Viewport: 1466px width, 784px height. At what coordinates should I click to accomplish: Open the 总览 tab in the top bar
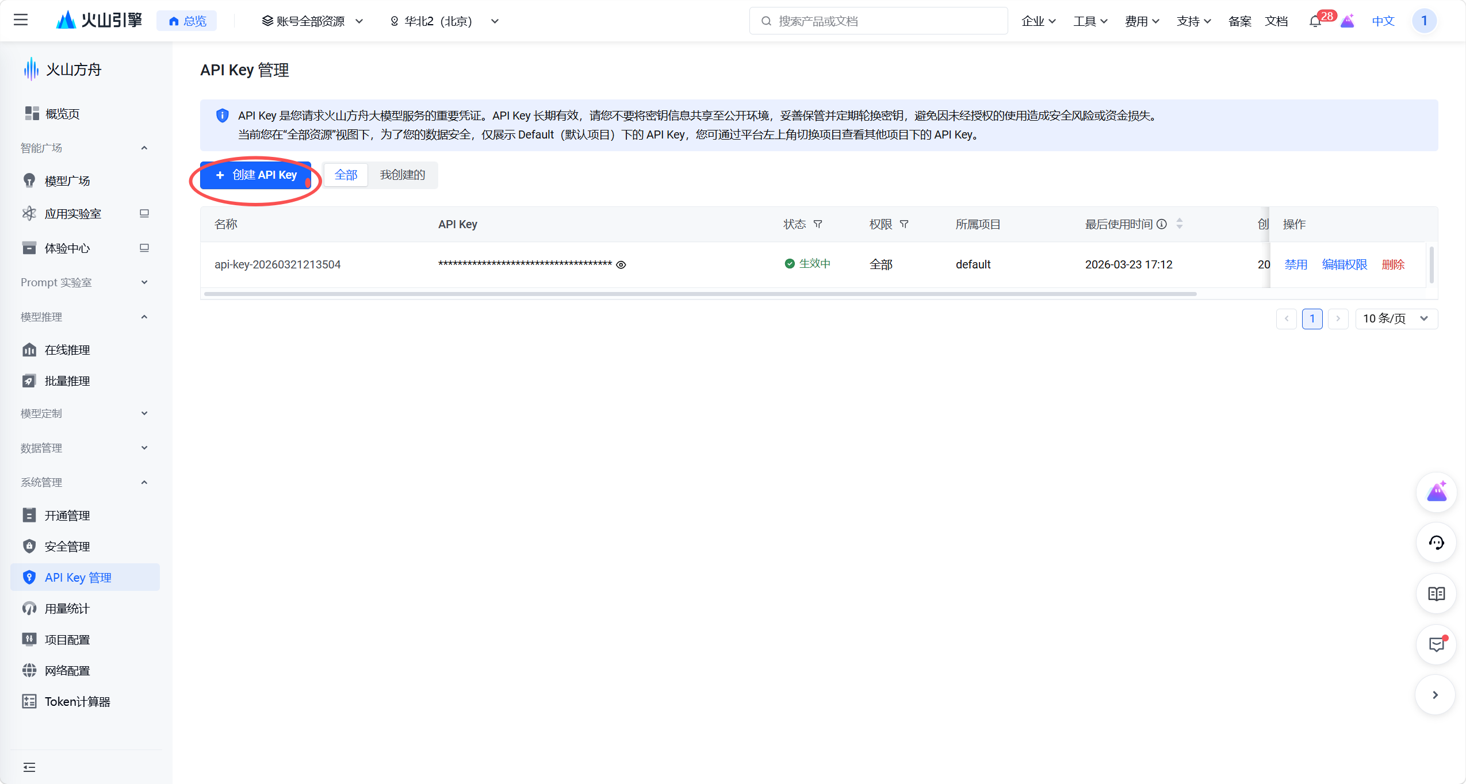(187, 21)
